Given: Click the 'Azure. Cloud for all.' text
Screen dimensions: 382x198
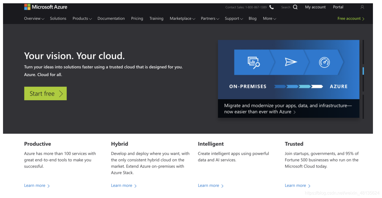Looking at the screenshot, I should (43, 75).
